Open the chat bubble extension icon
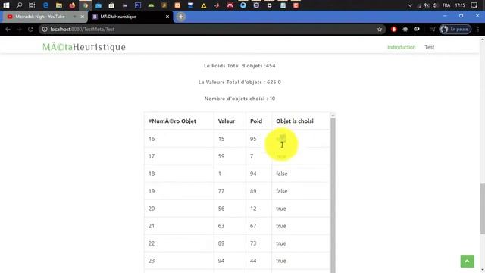Screen dimensions: 485x273 pos(417,29)
